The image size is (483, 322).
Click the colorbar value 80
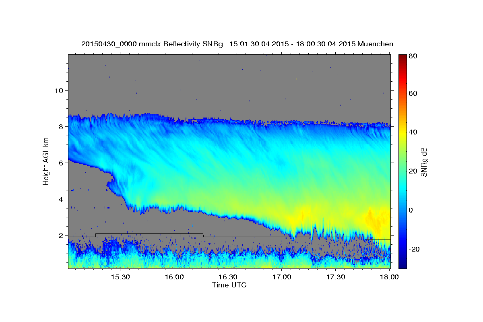[414, 56]
